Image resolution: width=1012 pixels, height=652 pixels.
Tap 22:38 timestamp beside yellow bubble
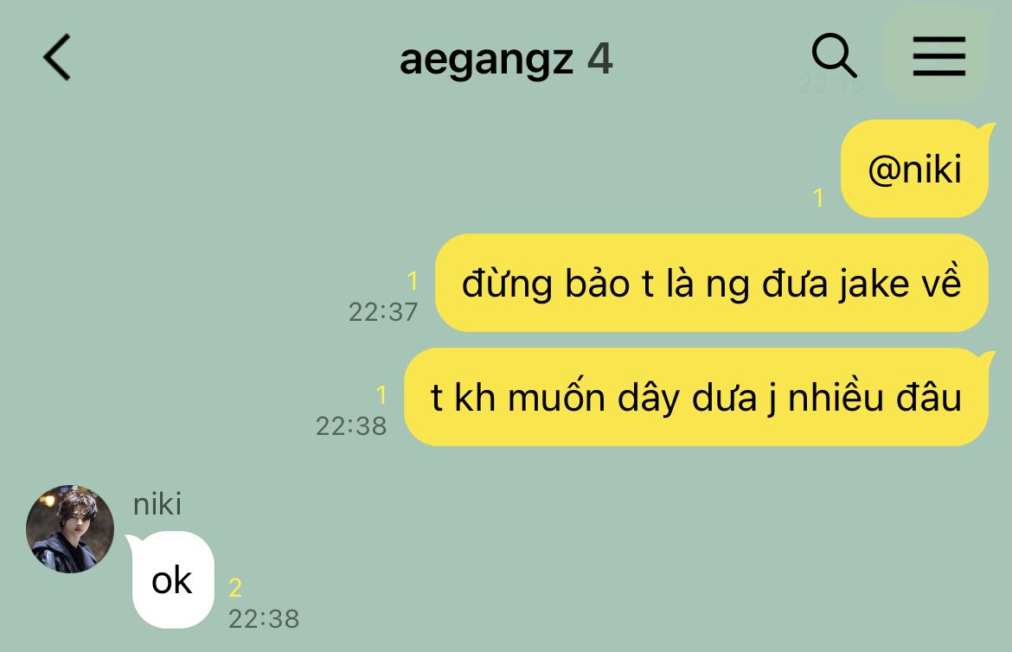(351, 425)
